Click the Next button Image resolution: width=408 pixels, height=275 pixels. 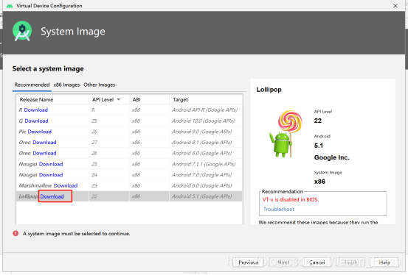[x=283, y=262]
